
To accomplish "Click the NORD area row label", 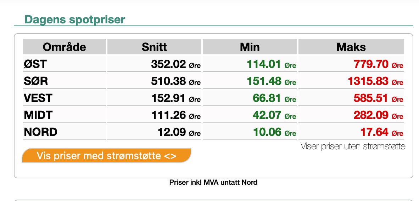I will click(x=41, y=132).
